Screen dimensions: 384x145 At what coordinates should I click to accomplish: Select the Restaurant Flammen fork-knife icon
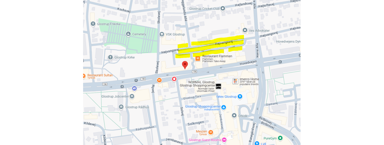(x=198, y=59)
